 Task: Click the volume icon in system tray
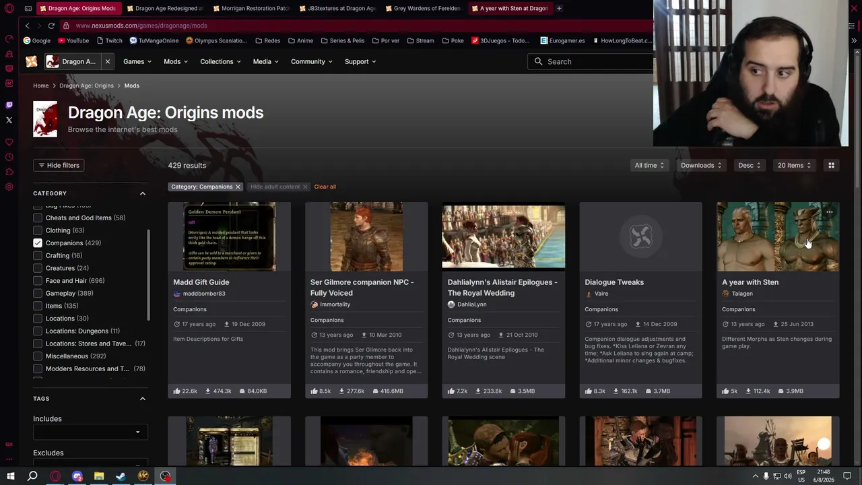[x=788, y=476]
